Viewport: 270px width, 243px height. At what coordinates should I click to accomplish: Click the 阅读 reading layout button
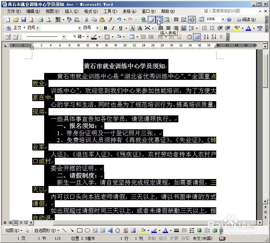[x=246, y=20]
